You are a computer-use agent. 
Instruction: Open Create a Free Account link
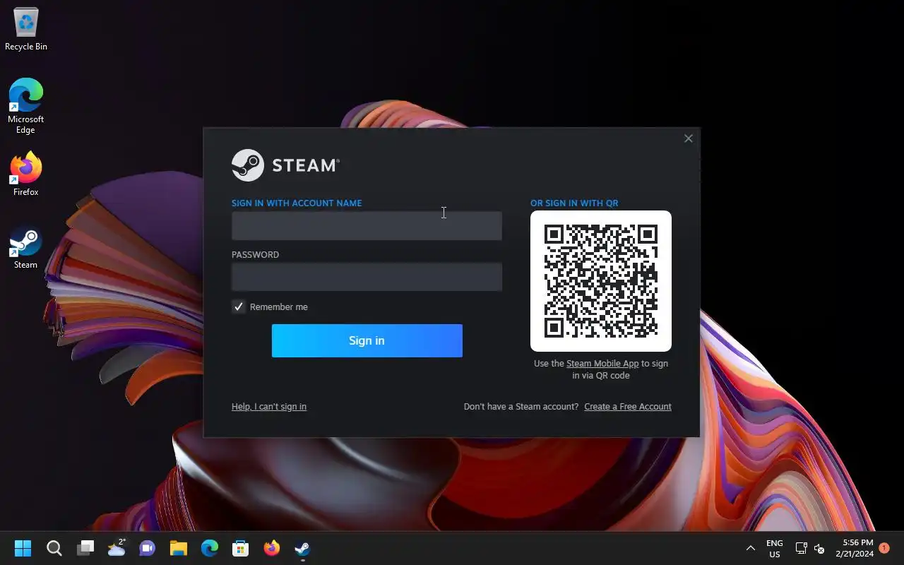click(628, 407)
